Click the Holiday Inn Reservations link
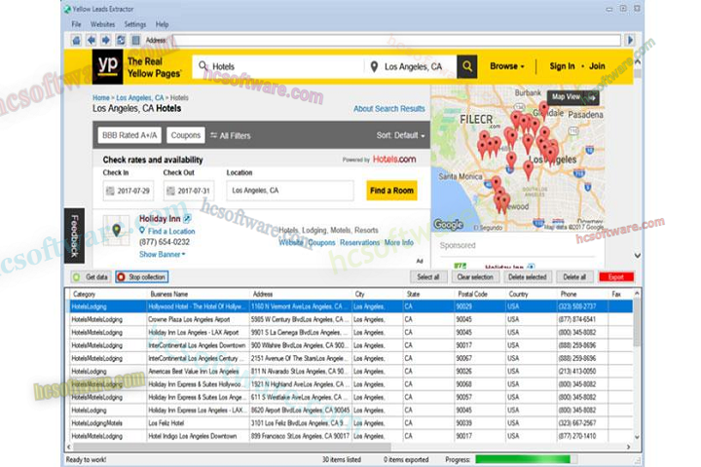 click(x=359, y=242)
